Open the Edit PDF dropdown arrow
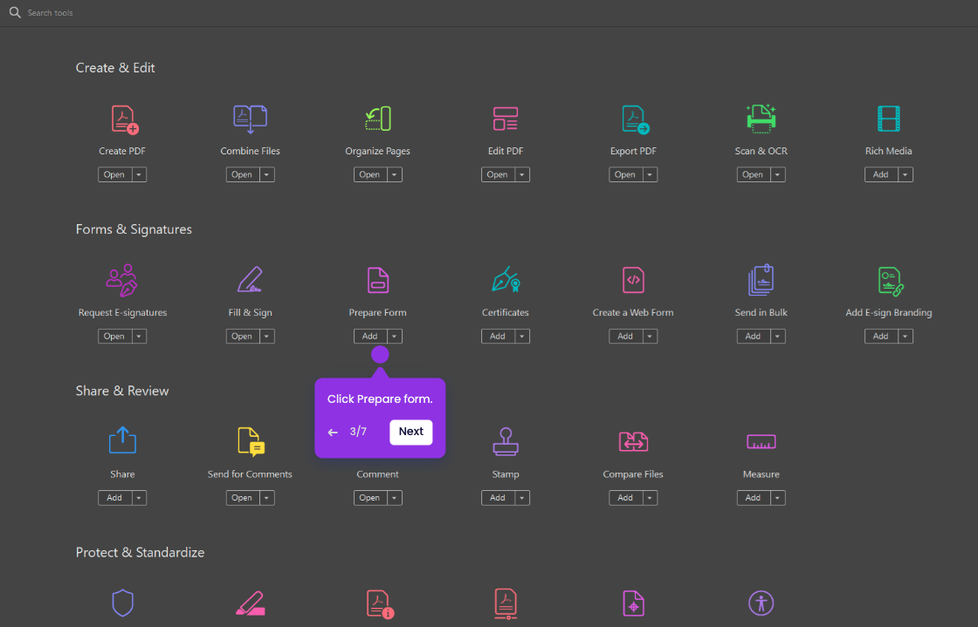This screenshot has height=627, width=978. point(522,175)
